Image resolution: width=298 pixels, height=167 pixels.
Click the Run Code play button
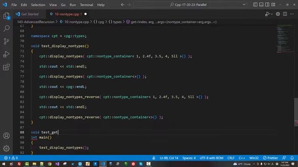[267, 14]
